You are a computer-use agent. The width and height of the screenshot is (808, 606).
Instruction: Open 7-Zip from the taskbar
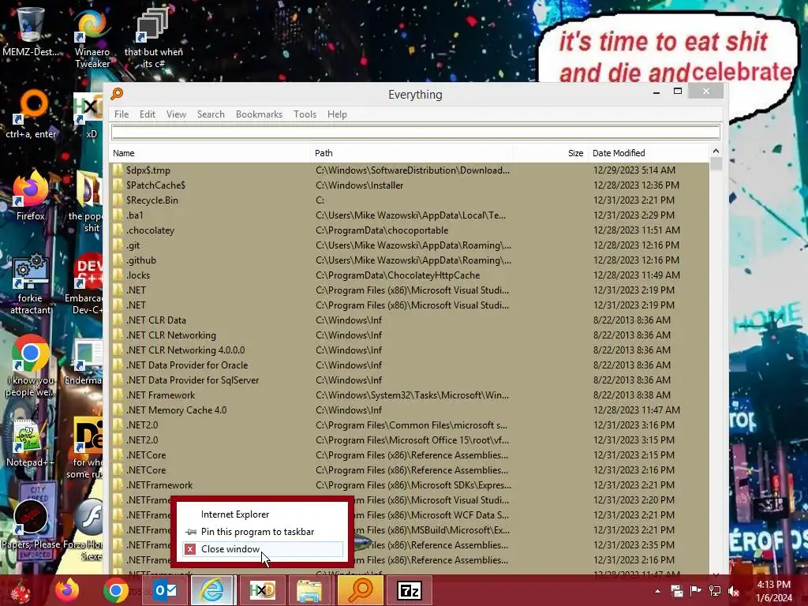click(410, 590)
